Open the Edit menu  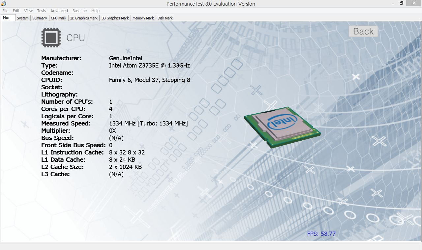coord(16,11)
